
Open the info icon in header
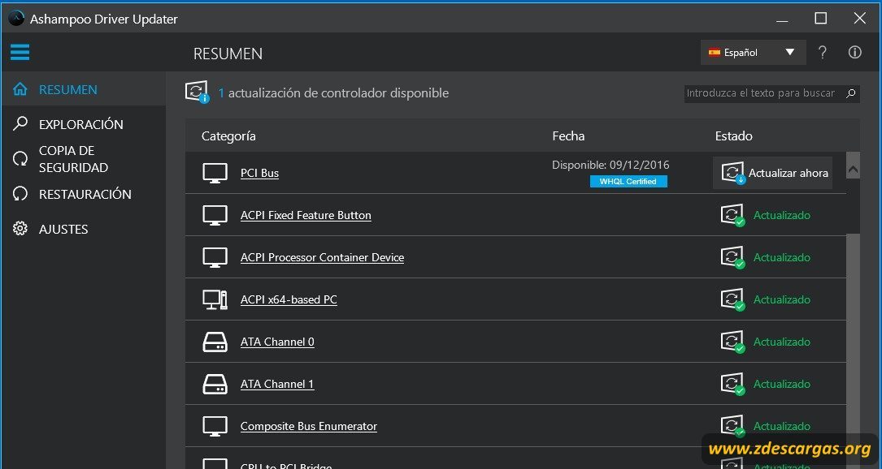[x=855, y=52]
